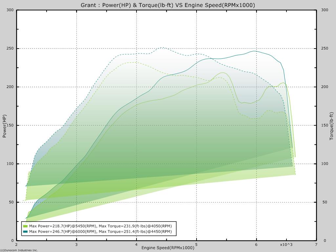Select the Max Power=246.7(HP) legend entry
The height and width of the screenshot is (252, 336).
100,232
